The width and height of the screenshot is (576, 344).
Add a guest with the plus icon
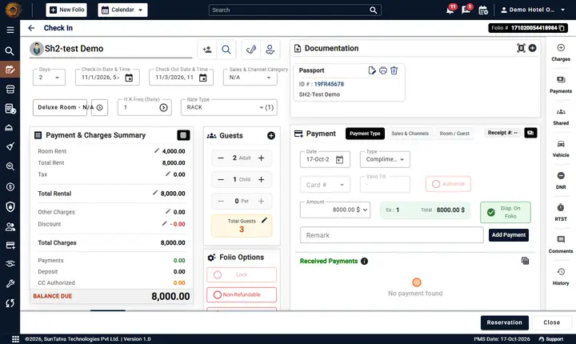271,136
